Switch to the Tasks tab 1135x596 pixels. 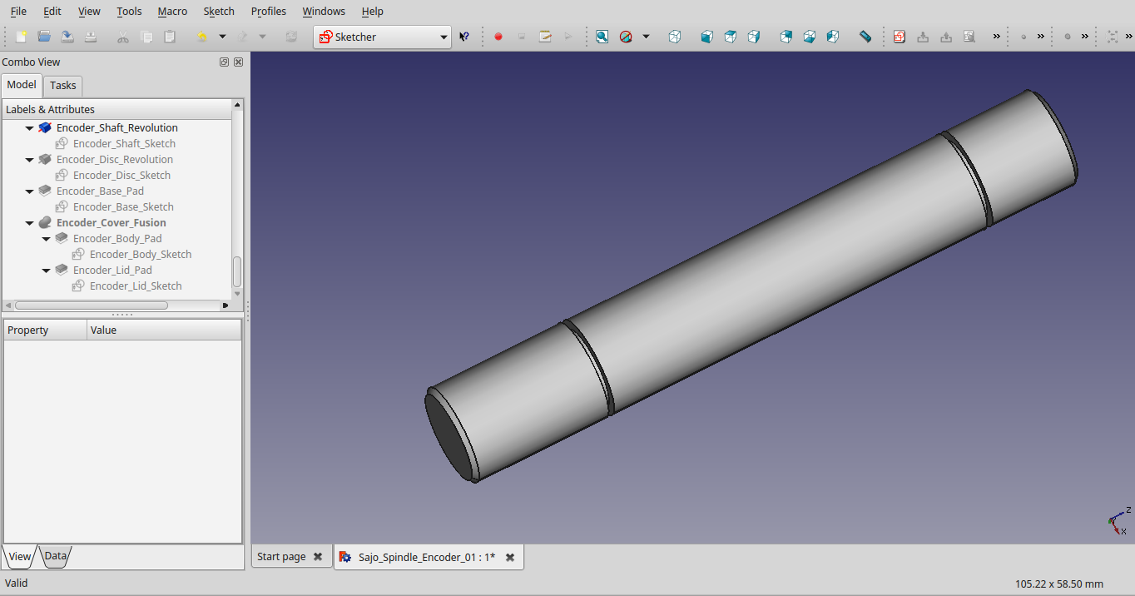(62, 85)
